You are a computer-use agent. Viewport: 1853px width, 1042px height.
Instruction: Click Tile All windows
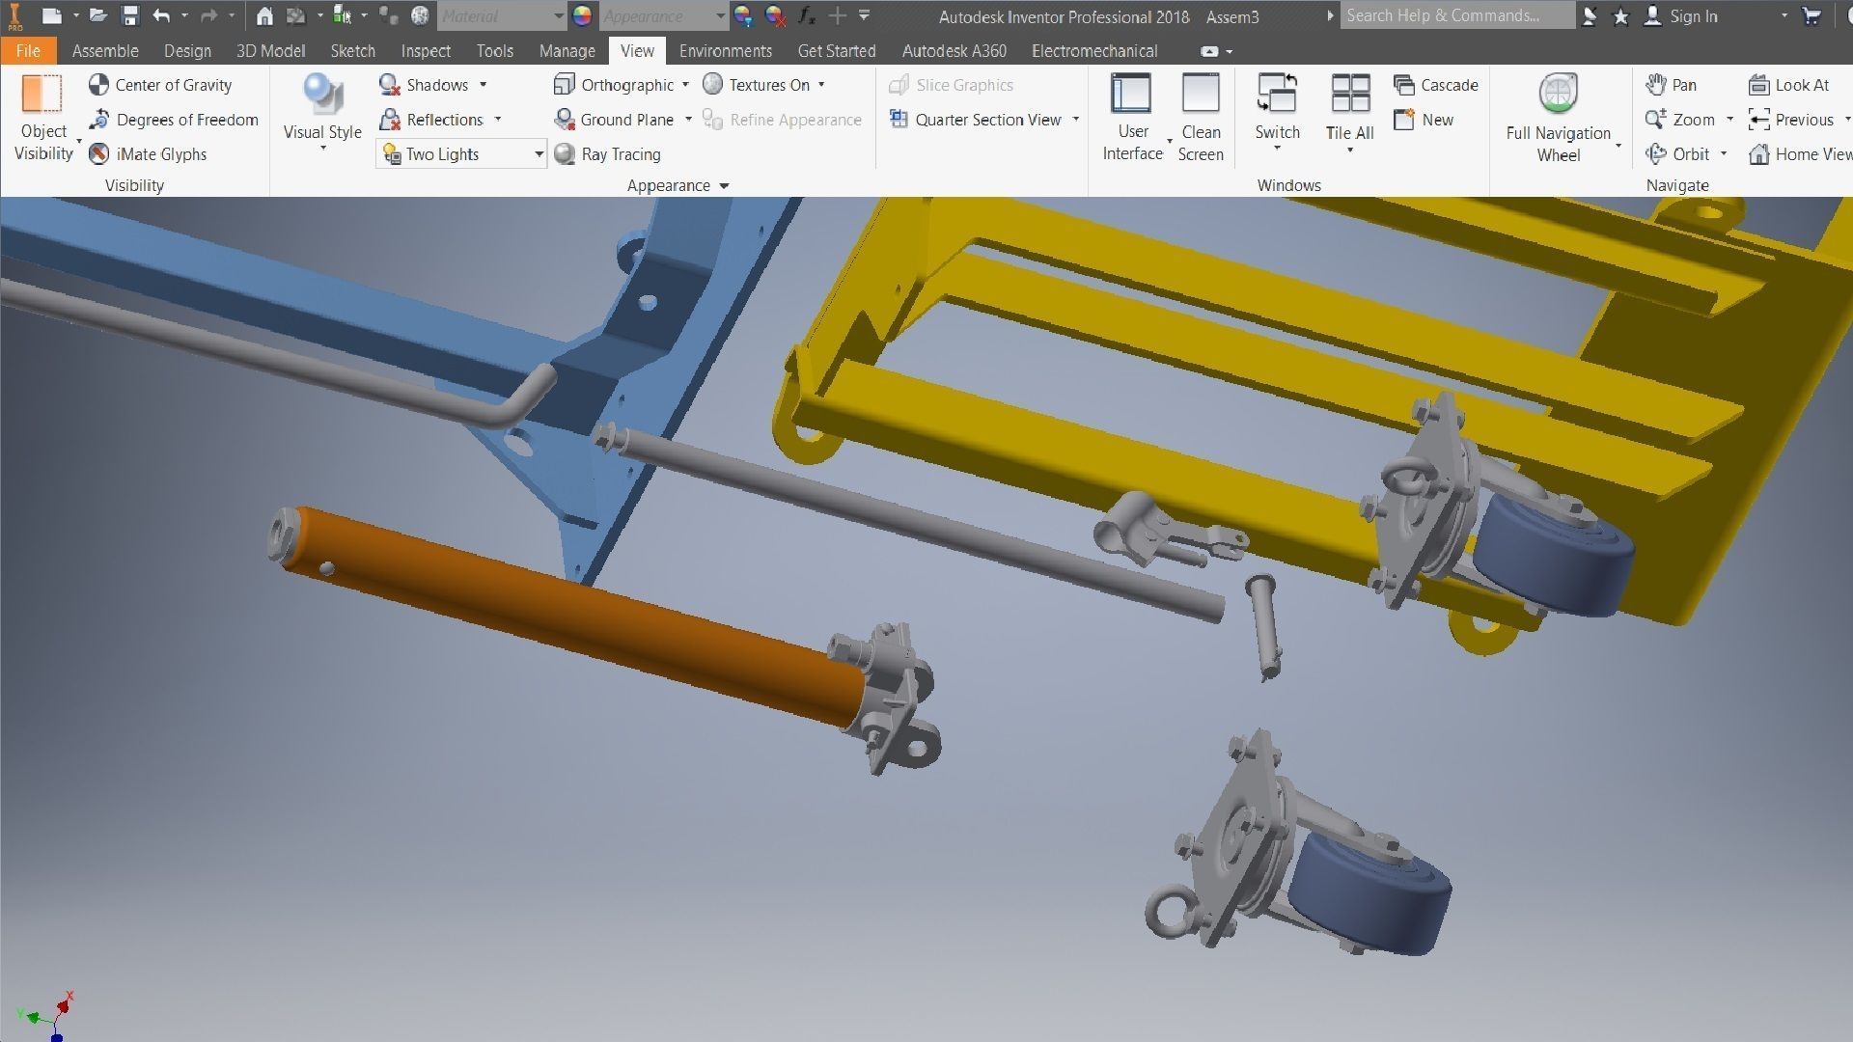pos(1350,112)
